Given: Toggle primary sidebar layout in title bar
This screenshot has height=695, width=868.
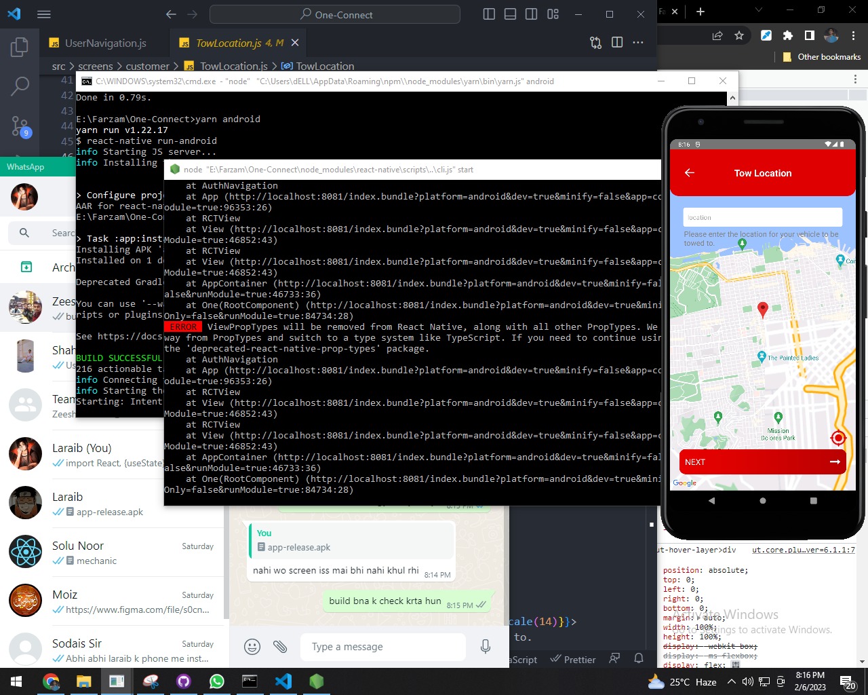Looking at the screenshot, I should [x=489, y=14].
